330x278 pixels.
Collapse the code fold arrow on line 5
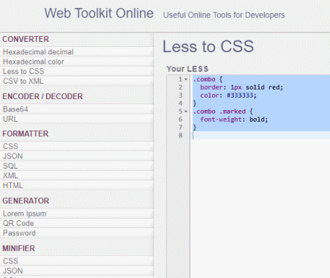186,111
